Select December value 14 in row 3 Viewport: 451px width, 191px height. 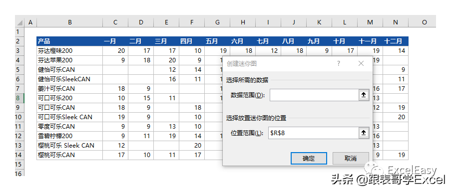[x=396, y=50]
